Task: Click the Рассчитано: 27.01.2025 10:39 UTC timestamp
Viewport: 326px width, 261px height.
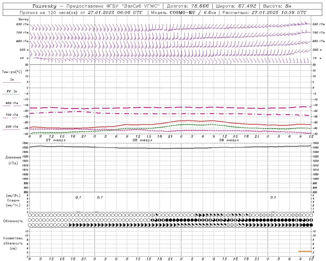Action: coord(264,12)
